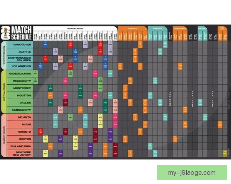Click the Seattle row label
The height and width of the screenshot is (184, 231).
20,52
